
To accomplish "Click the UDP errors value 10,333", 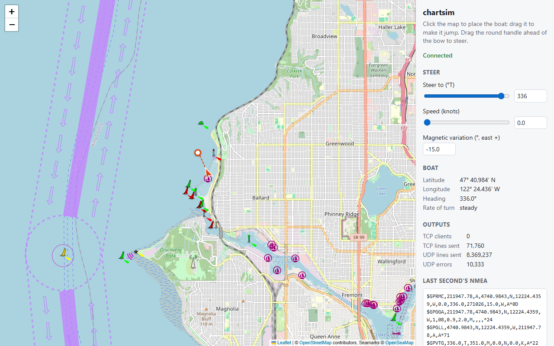I will tap(475, 264).
